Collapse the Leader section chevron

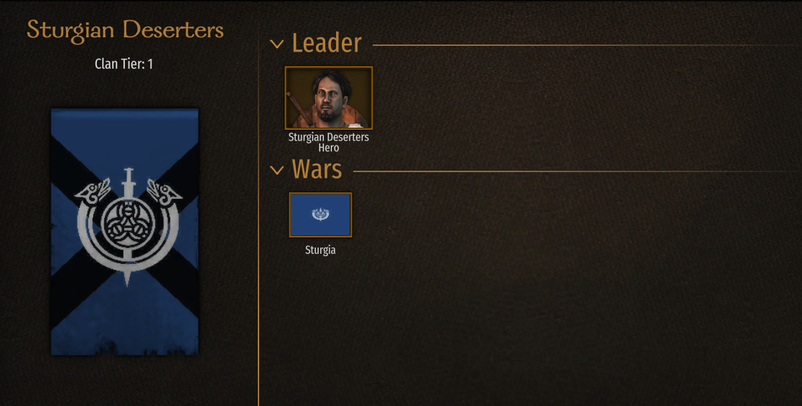pyautogui.click(x=276, y=44)
